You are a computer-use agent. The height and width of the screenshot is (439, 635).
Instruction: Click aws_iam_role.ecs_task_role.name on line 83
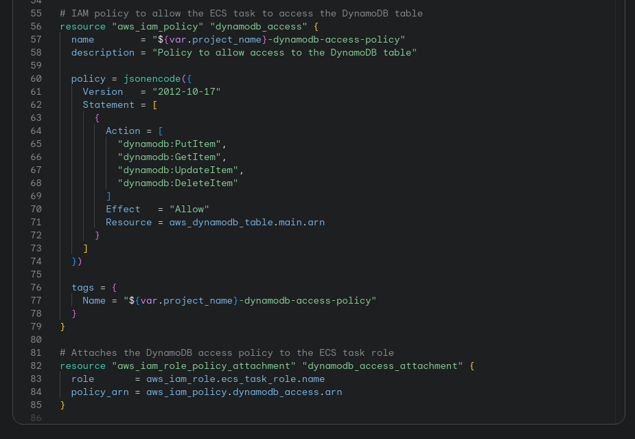click(235, 379)
